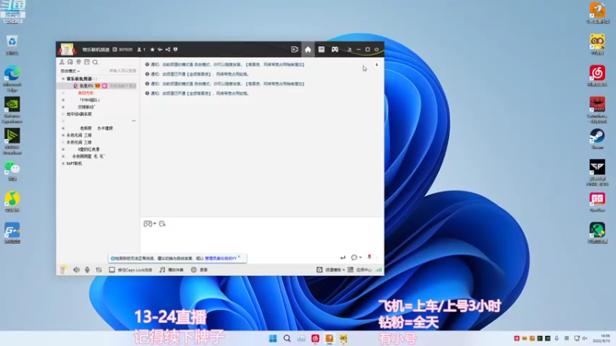Screen dimensions: 616x346
Task: Open the app center button
Action: (360, 270)
